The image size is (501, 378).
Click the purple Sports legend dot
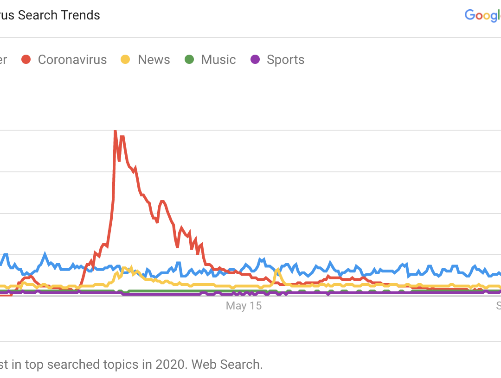pos(255,60)
